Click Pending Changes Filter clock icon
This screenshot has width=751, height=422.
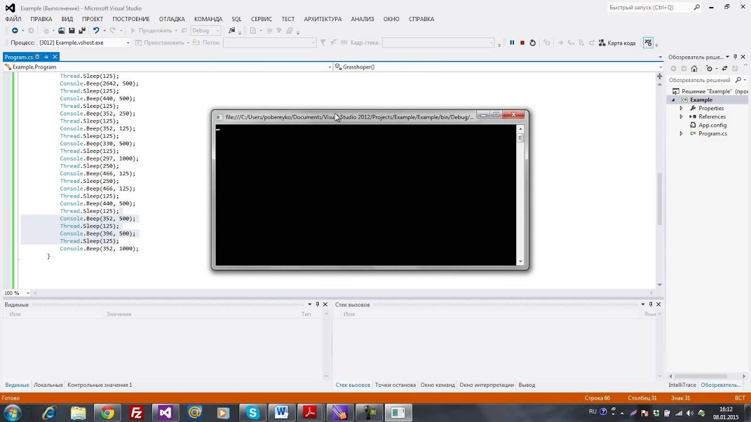pos(709,69)
